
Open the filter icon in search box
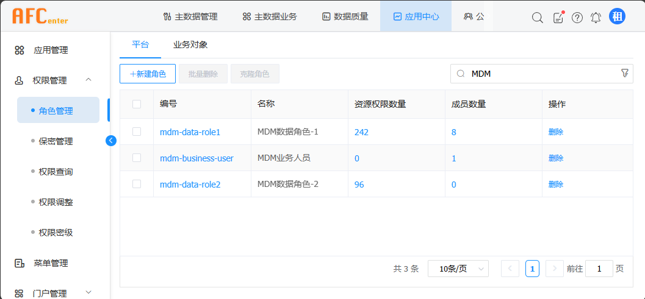624,73
